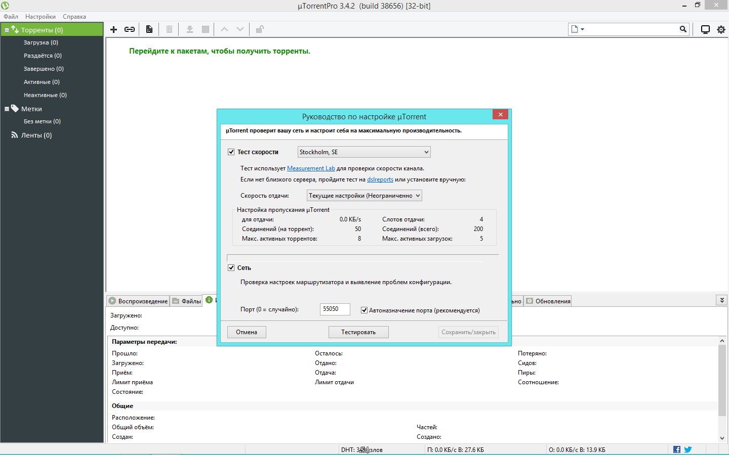
Task: Click the Remove Torrent trash icon
Action: [170, 29]
